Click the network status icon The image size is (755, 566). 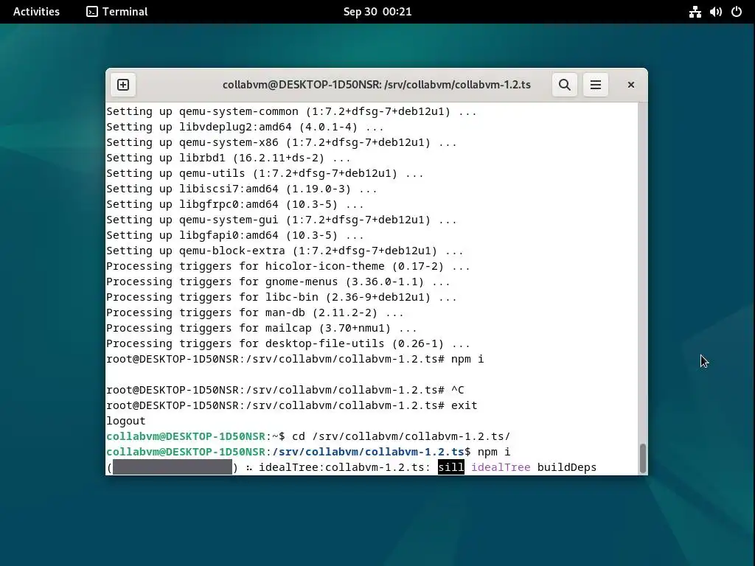pyautogui.click(x=695, y=12)
